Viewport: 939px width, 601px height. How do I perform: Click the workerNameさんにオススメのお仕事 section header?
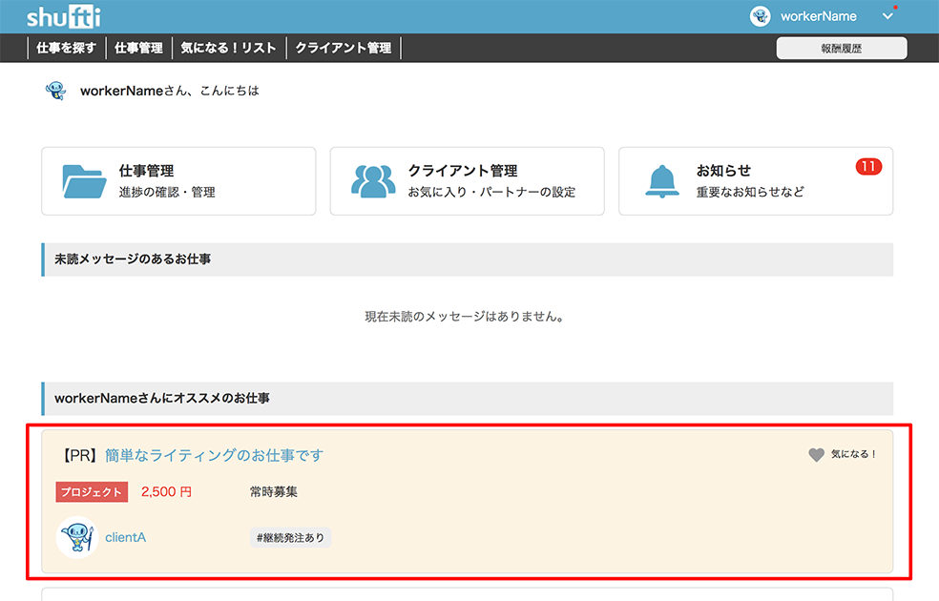[x=467, y=399]
